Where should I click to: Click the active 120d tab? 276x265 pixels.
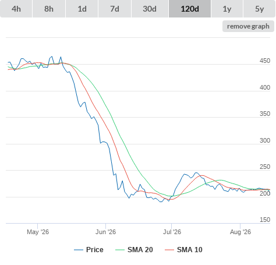point(190,9)
